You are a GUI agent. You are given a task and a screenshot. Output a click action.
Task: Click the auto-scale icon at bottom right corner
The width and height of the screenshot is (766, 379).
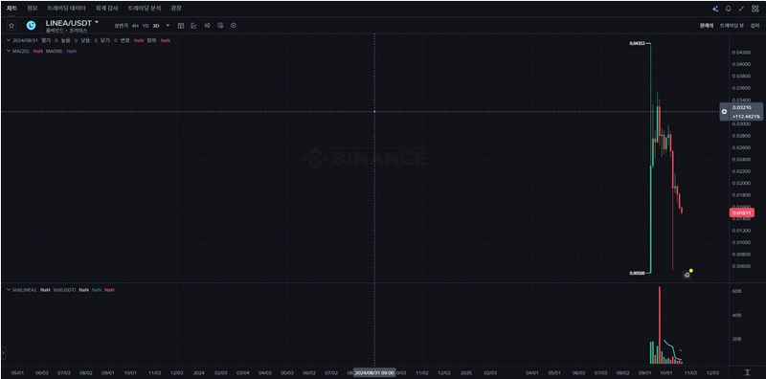(x=748, y=372)
